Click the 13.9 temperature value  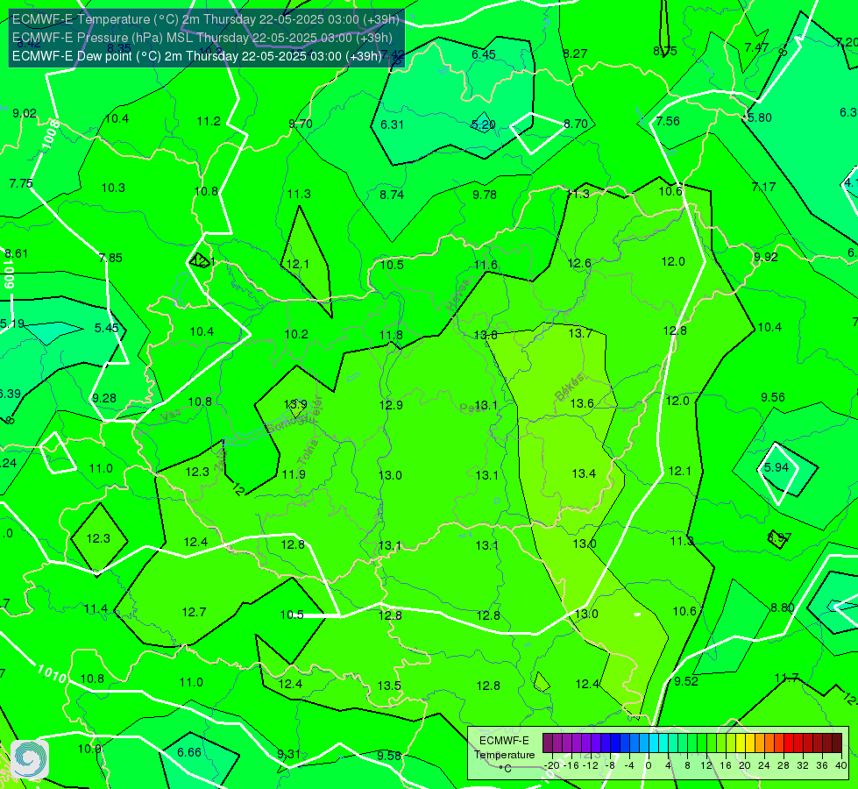pos(295,405)
